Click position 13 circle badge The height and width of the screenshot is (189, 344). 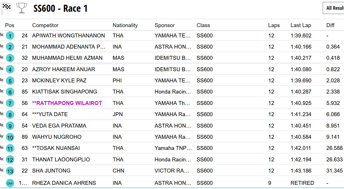point(10,171)
